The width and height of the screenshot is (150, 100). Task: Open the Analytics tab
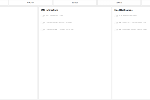click(31, 3)
